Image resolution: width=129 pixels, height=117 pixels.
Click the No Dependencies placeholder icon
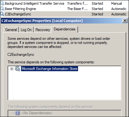pyautogui.click(x=18, y=113)
